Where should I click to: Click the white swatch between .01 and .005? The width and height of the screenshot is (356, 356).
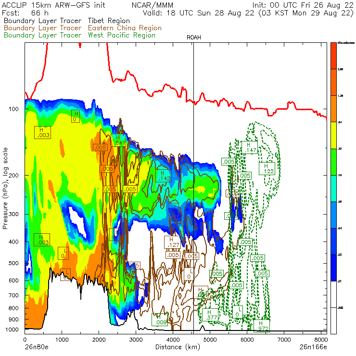click(x=333, y=295)
